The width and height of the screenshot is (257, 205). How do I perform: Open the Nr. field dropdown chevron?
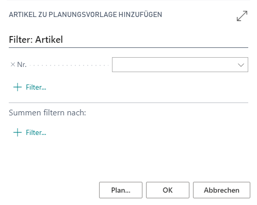tap(241, 65)
